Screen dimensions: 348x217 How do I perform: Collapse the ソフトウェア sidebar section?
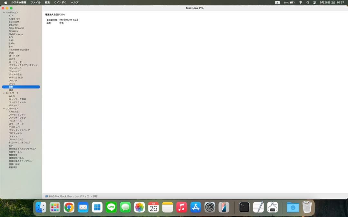pyautogui.click(x=4, y=109)
